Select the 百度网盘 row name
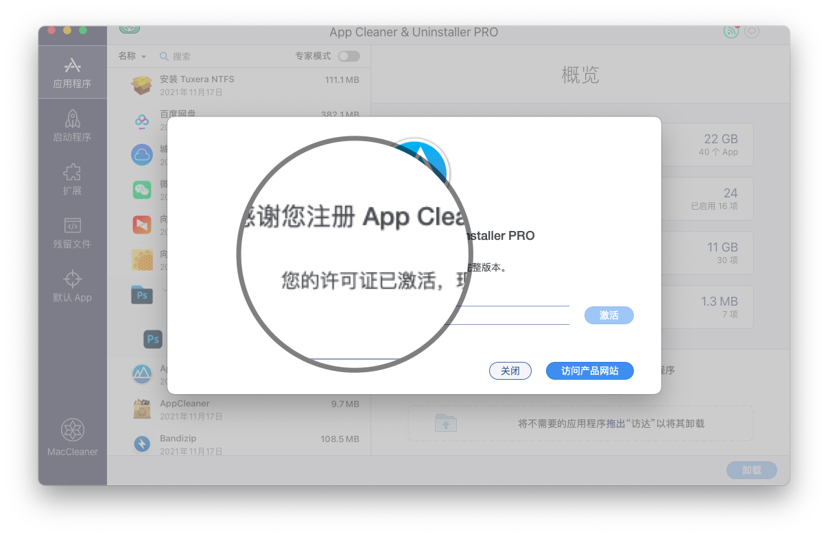The height and width of the screenshot is (536, 828). coord(178,114)
